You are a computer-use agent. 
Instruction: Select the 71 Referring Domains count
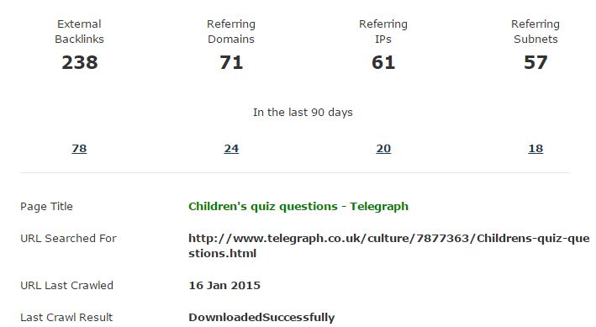pyautogui.click(x=231, y=62)
